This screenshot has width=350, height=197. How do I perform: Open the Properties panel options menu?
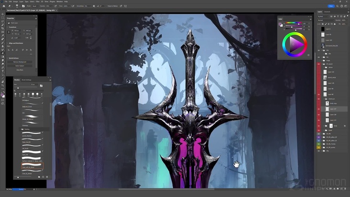[36, 18]
